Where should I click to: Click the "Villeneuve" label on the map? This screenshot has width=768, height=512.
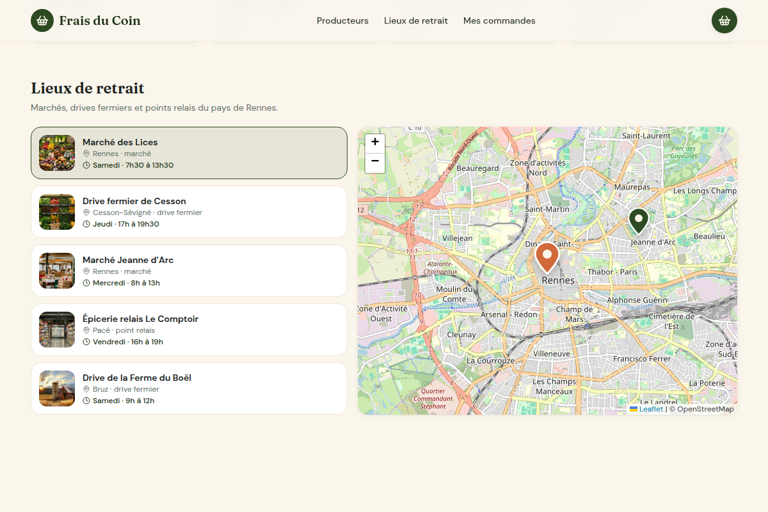(552, 353)
